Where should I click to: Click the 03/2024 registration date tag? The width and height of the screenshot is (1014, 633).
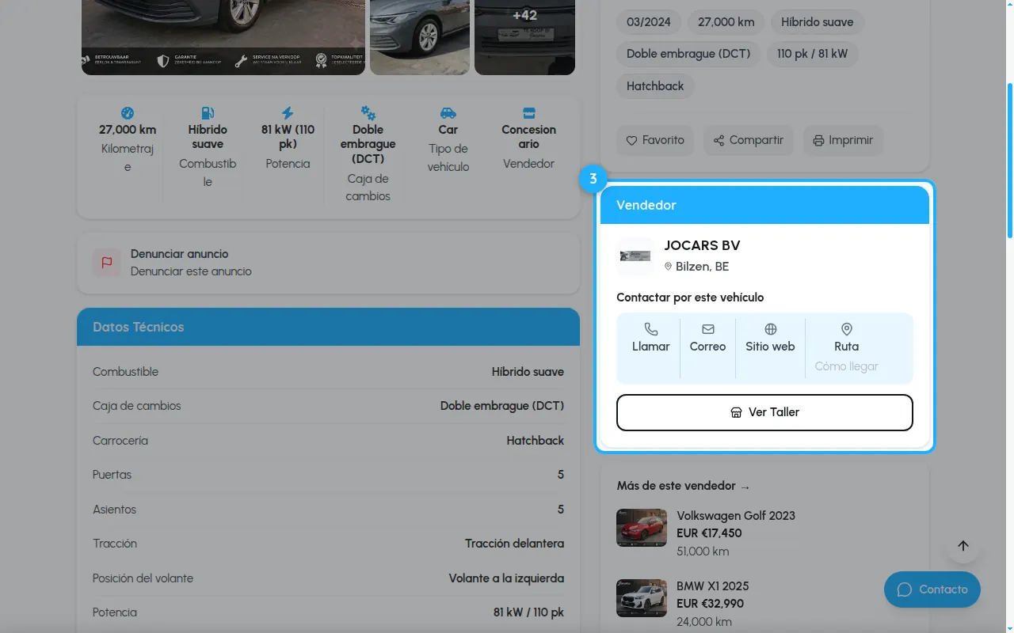point(649,22)
